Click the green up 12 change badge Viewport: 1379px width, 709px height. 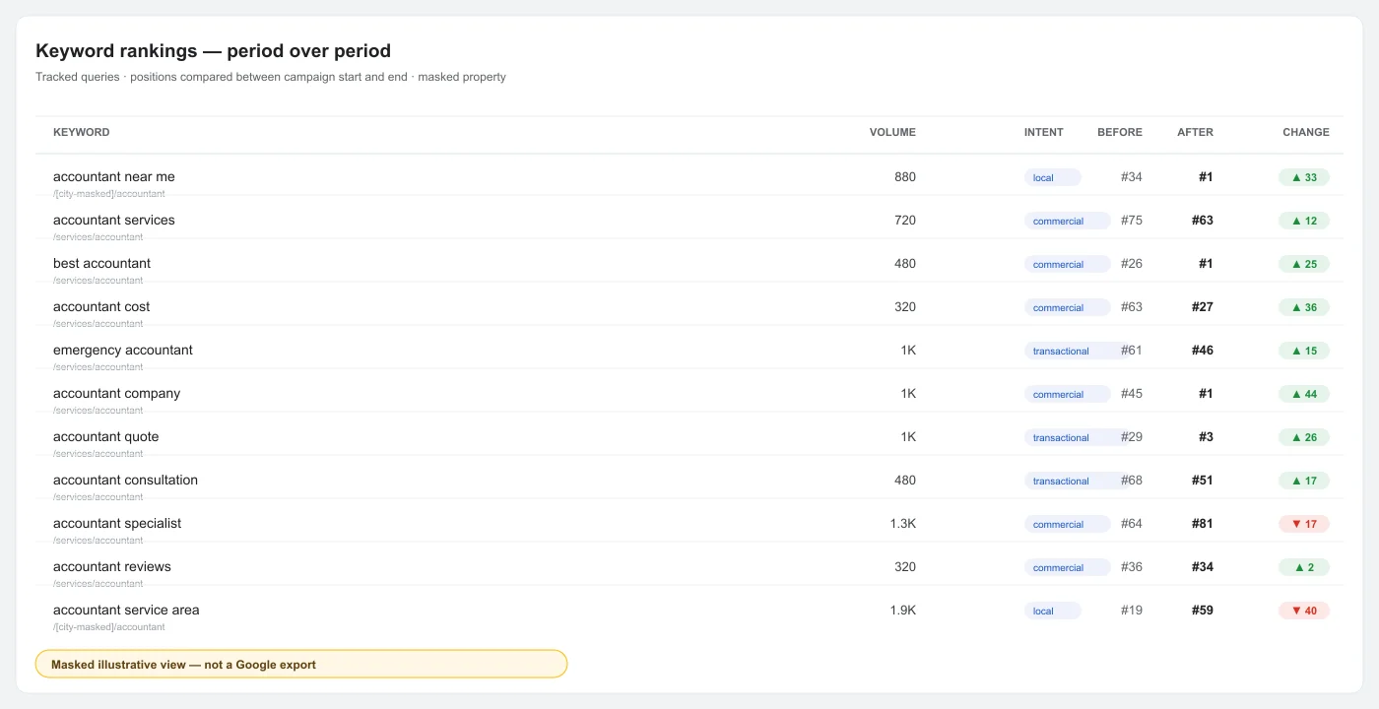[x=1304, y=221]
